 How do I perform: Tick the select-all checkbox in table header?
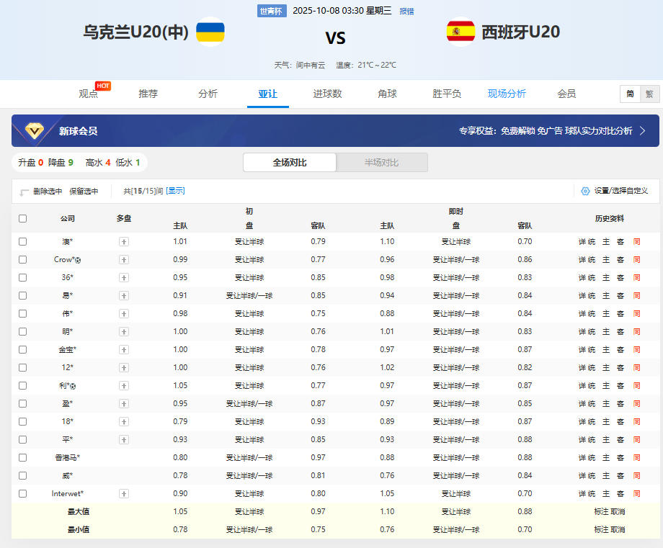coord(22,218)
